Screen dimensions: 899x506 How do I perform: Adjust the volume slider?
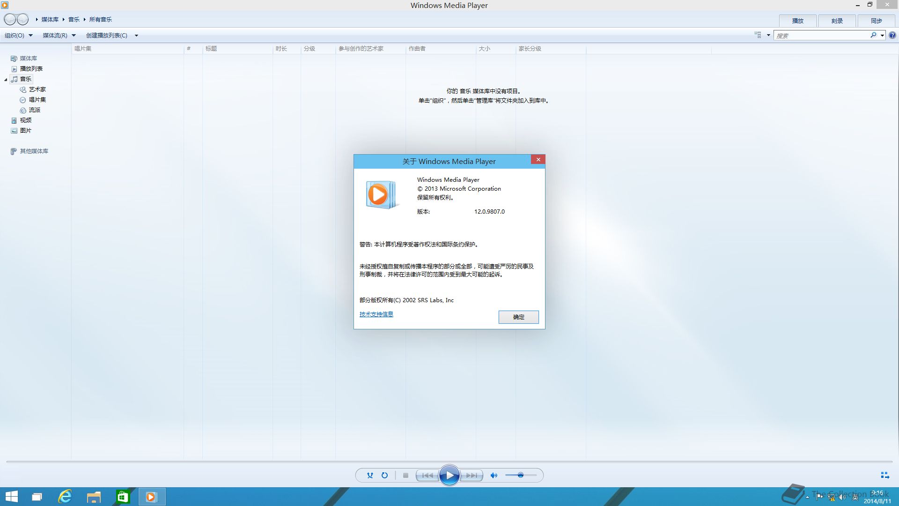(x=520, y=475)
